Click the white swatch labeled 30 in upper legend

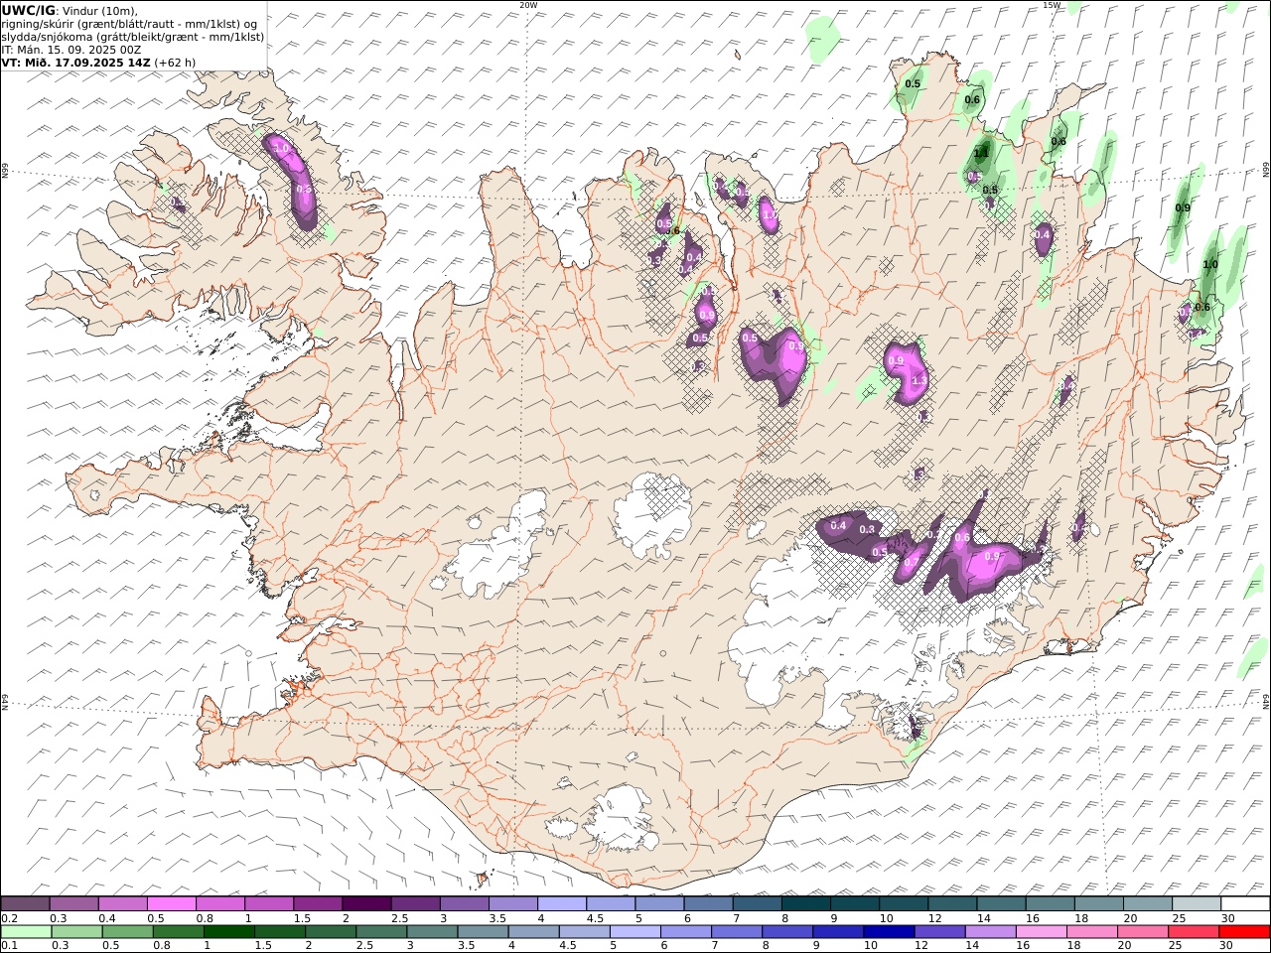pos(1245,904)
